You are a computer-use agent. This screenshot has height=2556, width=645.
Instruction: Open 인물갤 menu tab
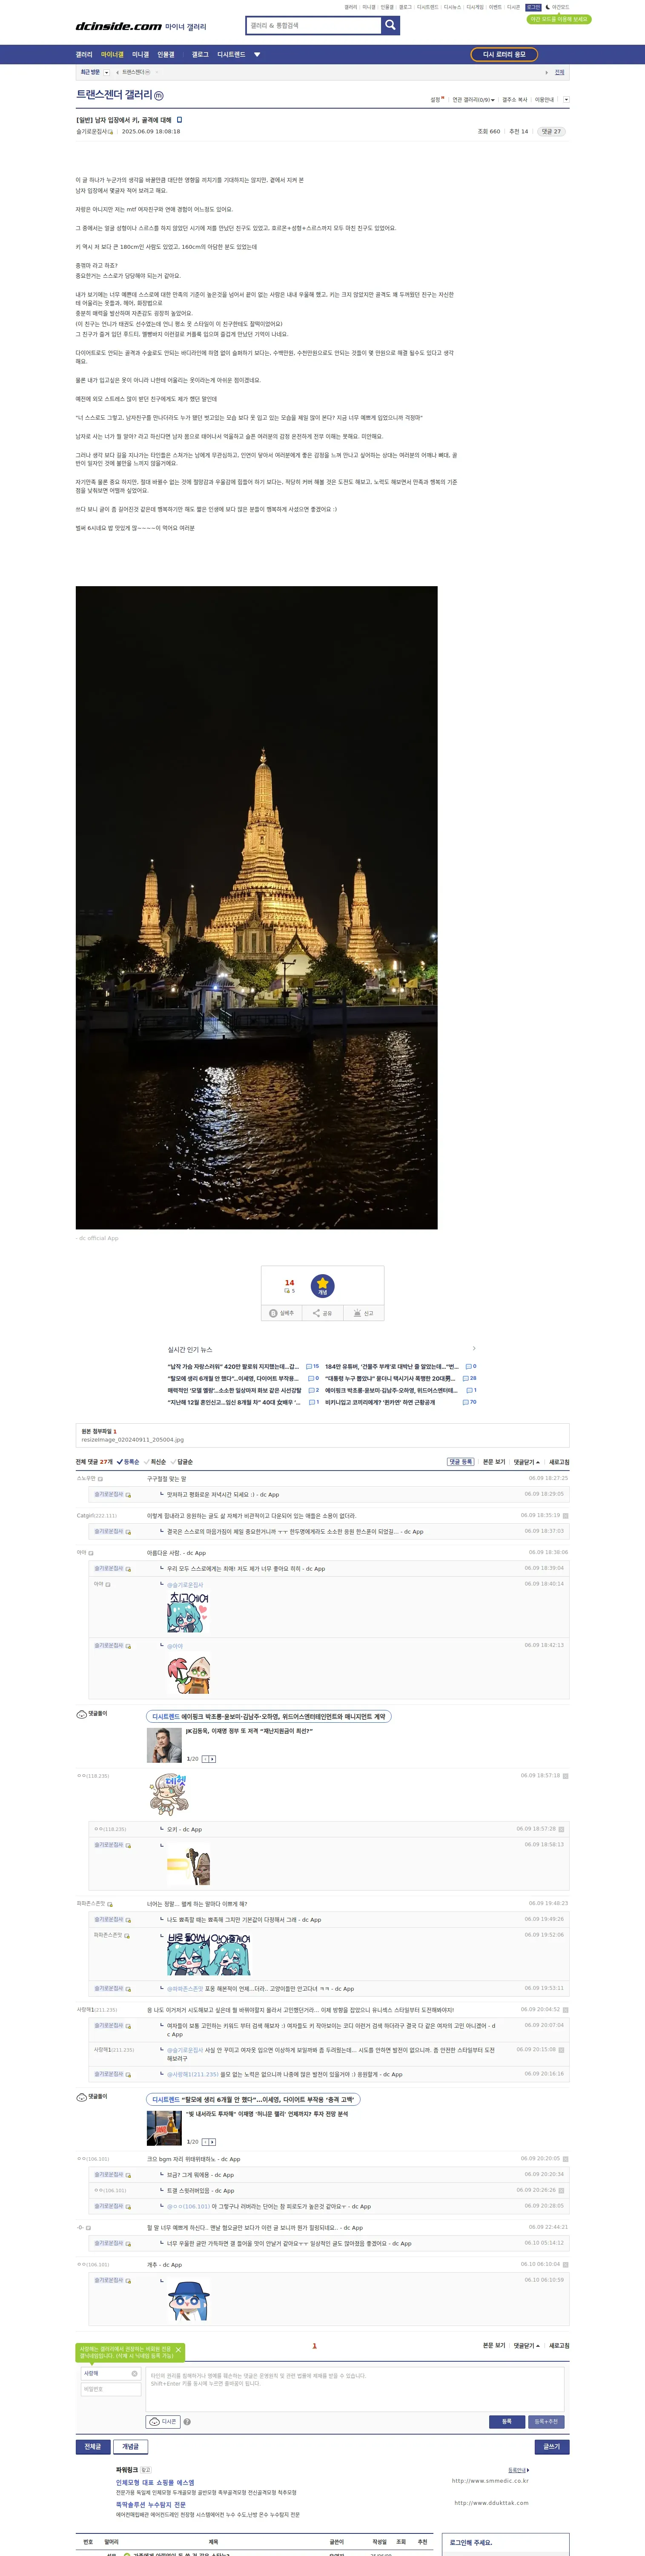coord(166,55)
